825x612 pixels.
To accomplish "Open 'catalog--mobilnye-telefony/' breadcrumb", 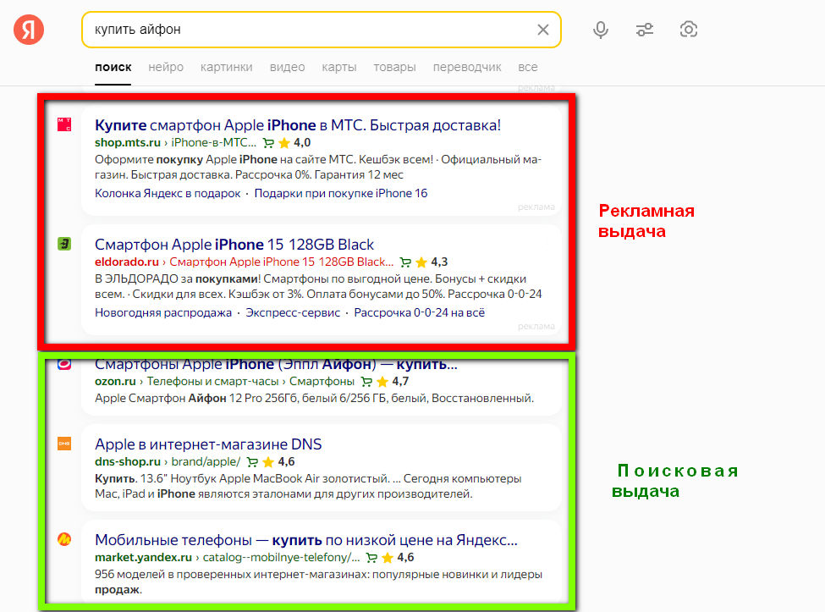I will pos(282,558).
